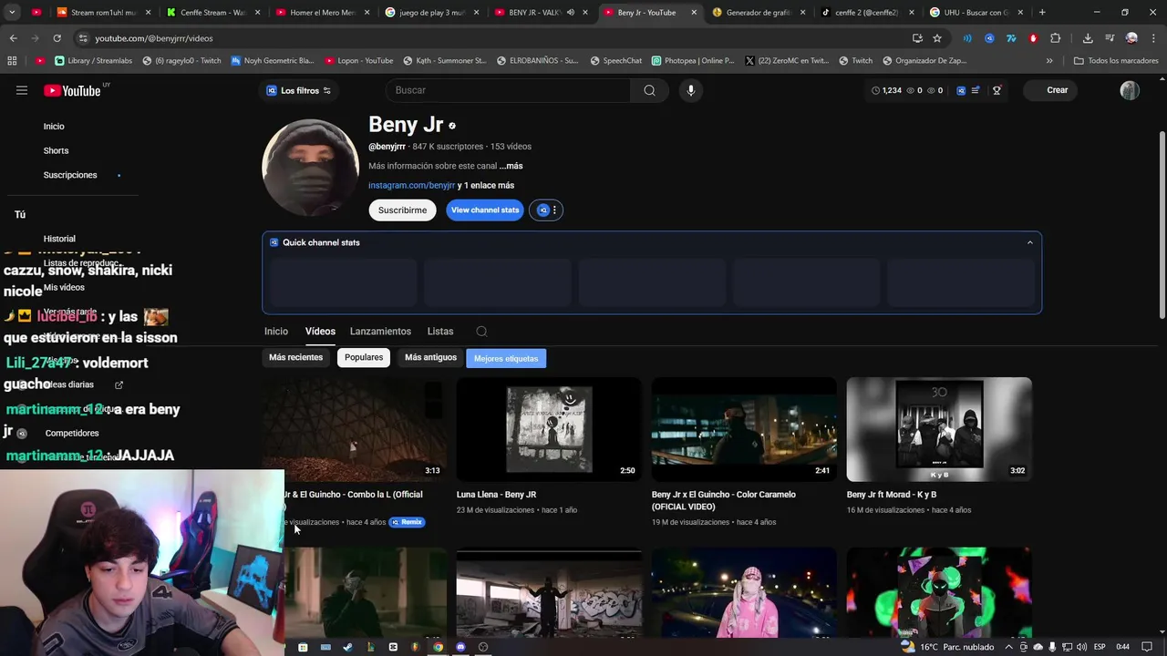Open the weather widget showing 16°C
This screenshot has height=656, width=1167.
[x=948, y=647]
